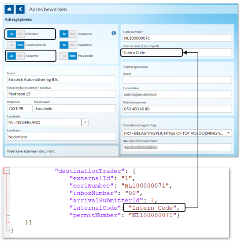Go back using the left arrow icon

[20, 9]
